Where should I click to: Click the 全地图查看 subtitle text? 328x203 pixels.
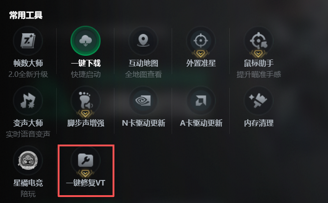coord(143,74)
